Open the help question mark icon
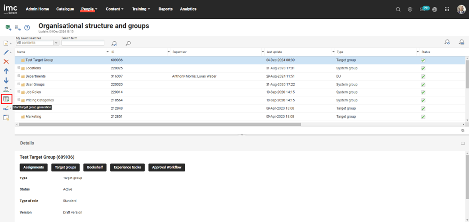Viewport: 469px width, 222px height. [27, 28]
